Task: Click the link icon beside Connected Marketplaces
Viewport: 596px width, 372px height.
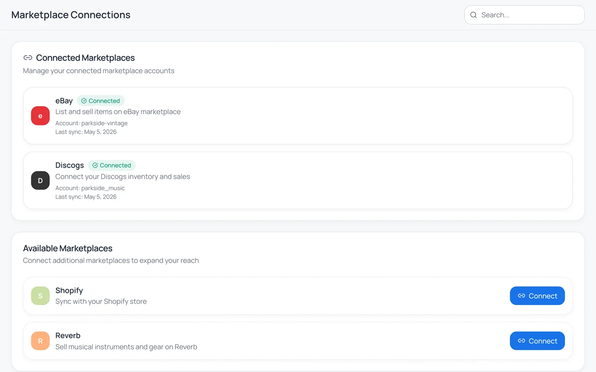Action: point(28,57)
